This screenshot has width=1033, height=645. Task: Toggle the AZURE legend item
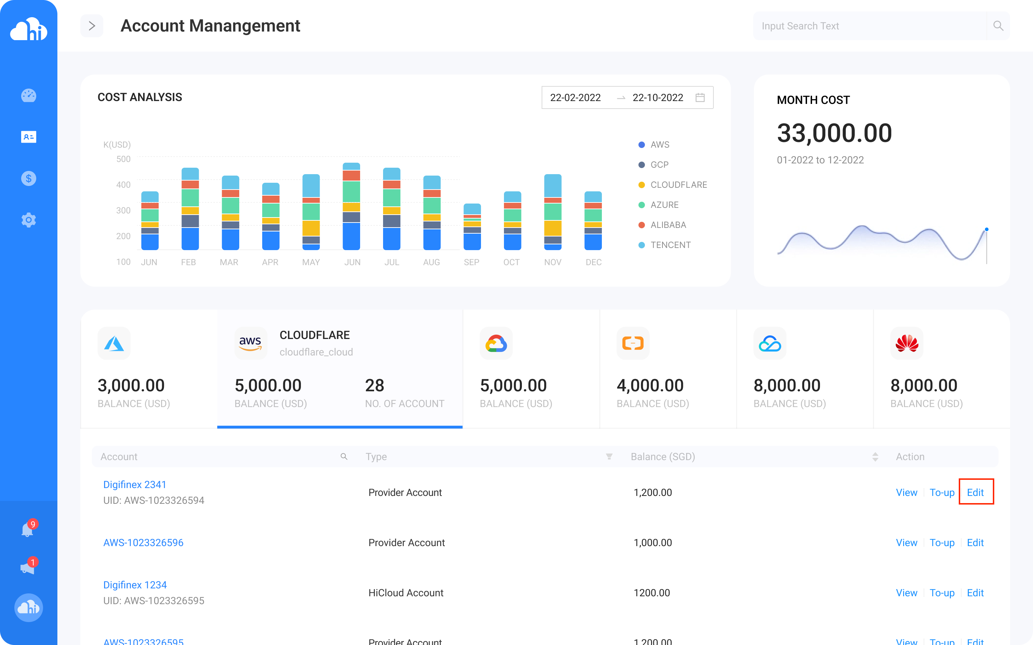(658, 205)
